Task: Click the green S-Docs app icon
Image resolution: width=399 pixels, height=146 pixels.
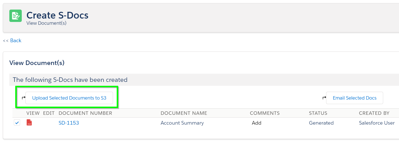Action: click(16, 16)
